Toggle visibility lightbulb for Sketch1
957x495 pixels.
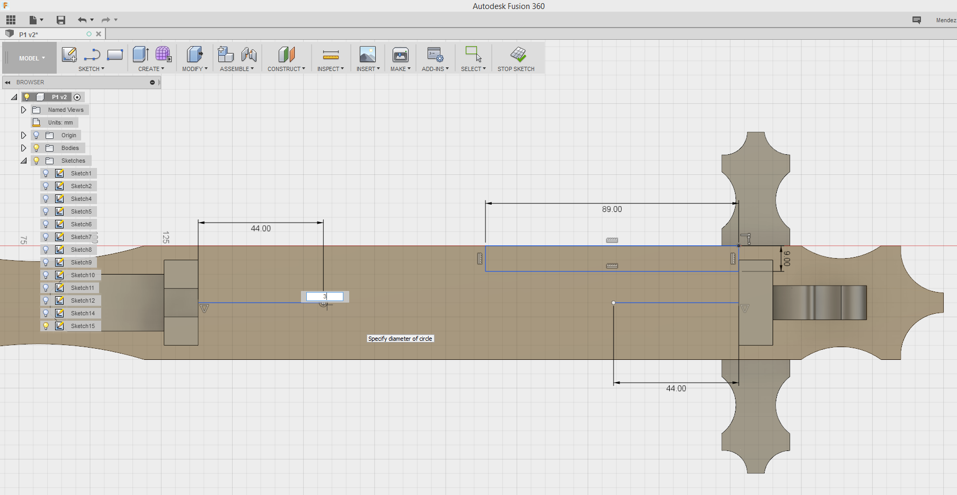pyautogui.click(x=46, y=173)
